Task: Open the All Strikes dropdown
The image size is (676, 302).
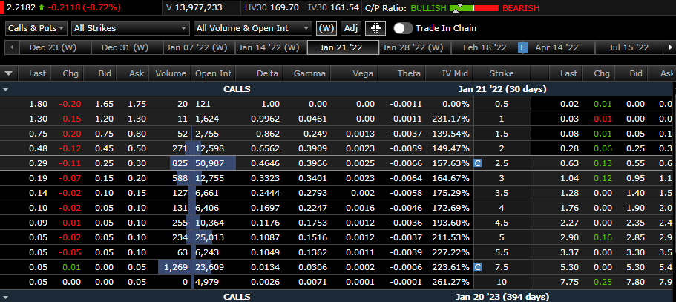Action: (x=130, y=28)
